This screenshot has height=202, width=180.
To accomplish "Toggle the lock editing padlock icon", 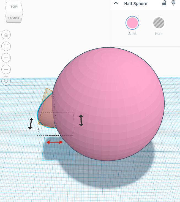I will pyautogui.click(x=164, y=3).
